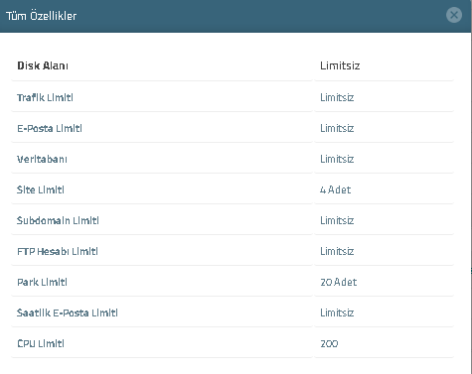This screenshot has width=472, height=374.
Task: Select the E-Posta Limiti row
Action: [x=233, y=128]
